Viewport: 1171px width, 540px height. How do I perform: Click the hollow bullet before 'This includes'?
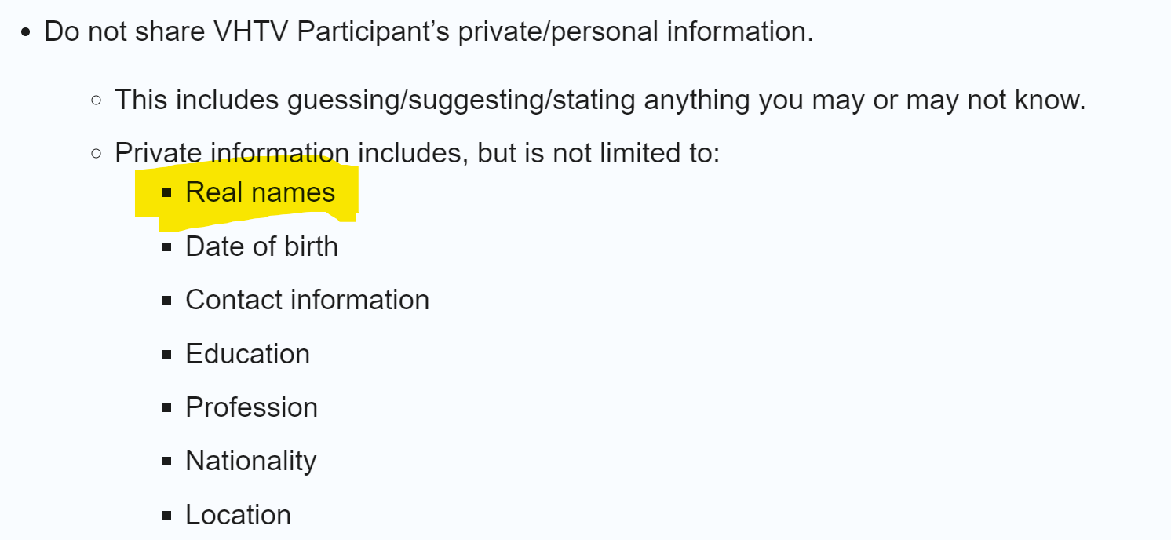pyautogui.click(x=97, y=100)
